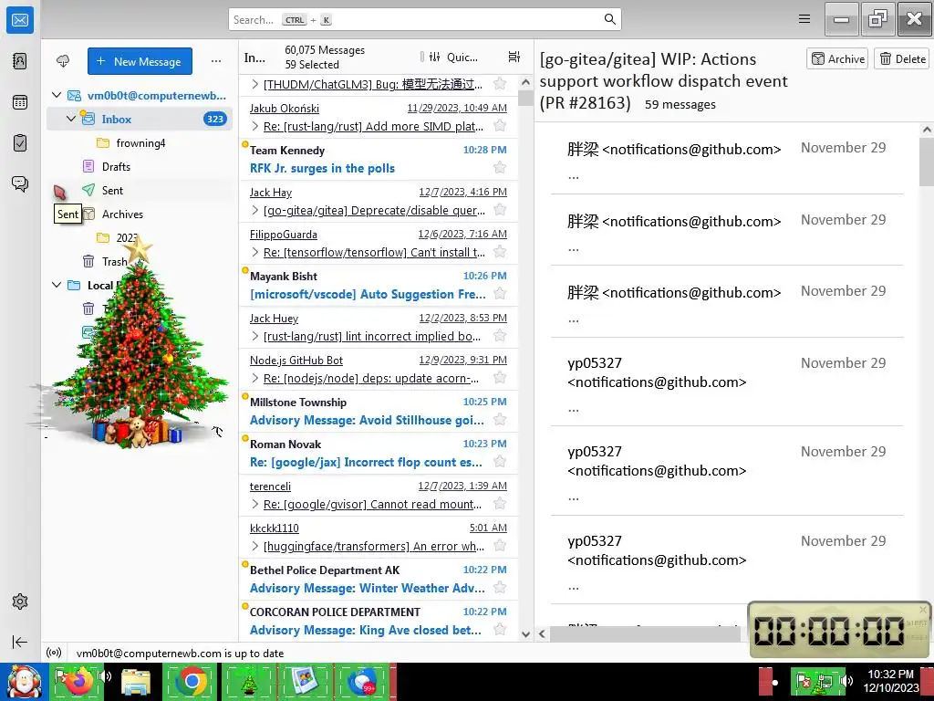
Task: Open the taskbar clock showing 10:32 PM
Action: pos(890,681)
